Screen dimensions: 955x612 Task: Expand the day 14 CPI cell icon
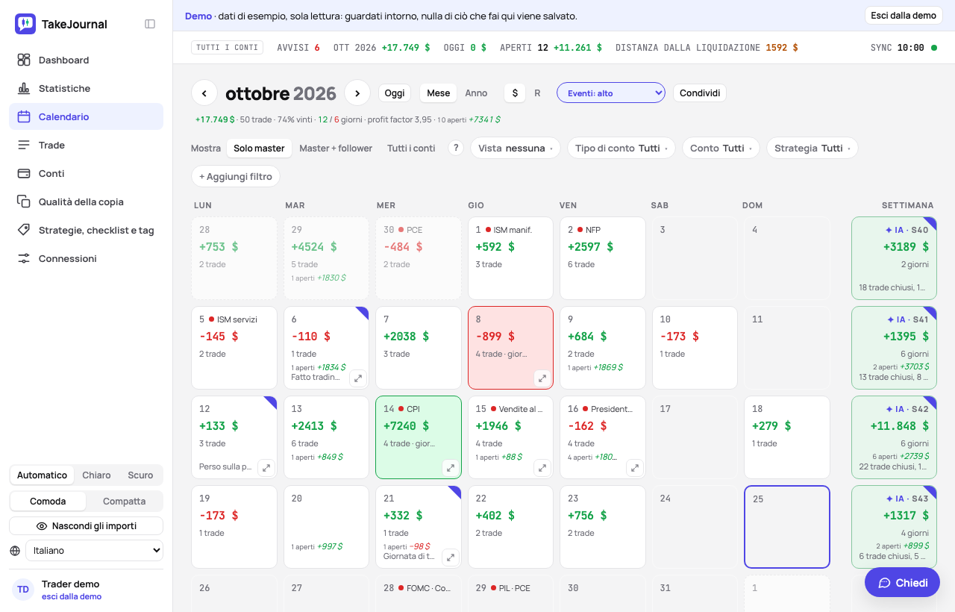[451, 468]
